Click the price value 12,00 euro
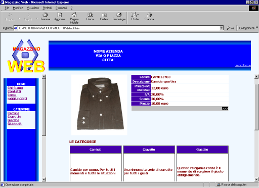The width and height of the screenshot is (259, 188). [160, 88]
